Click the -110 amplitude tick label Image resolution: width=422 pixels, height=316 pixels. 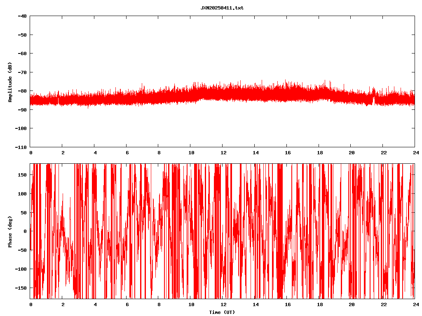[21, 147]
